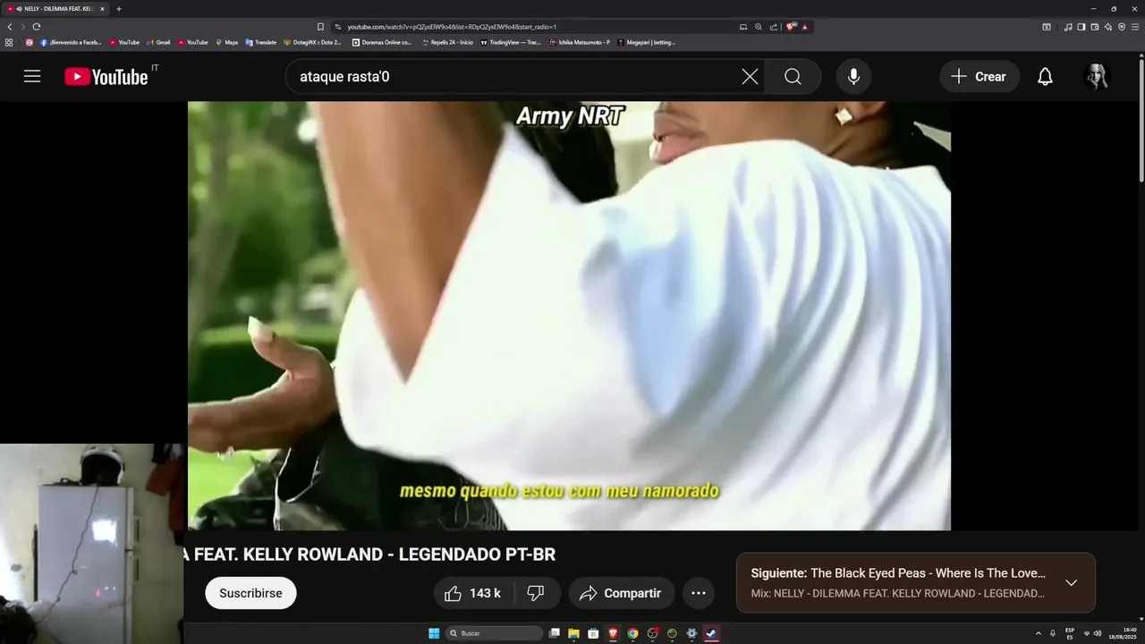Open YouTube notifications bell

1045,77
